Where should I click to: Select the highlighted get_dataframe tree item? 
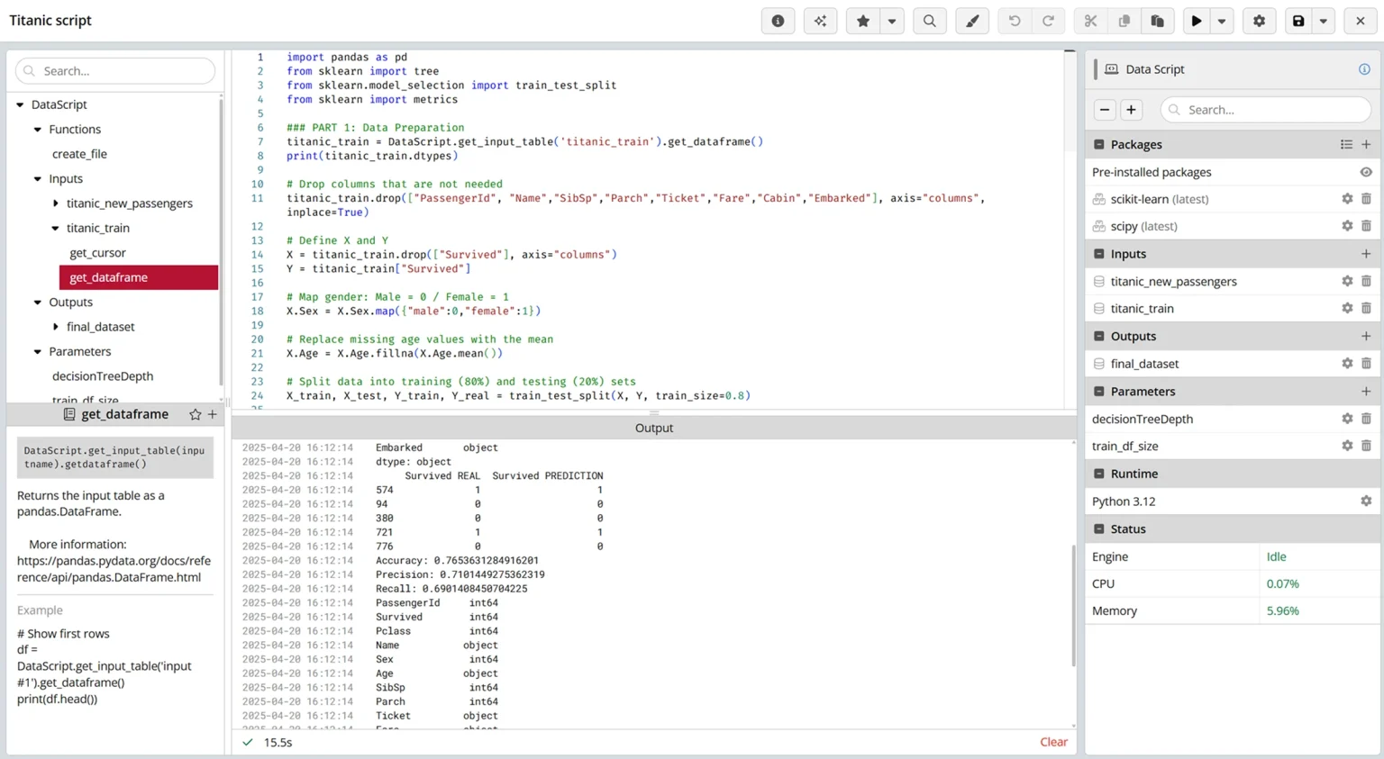tap(139, 277)
